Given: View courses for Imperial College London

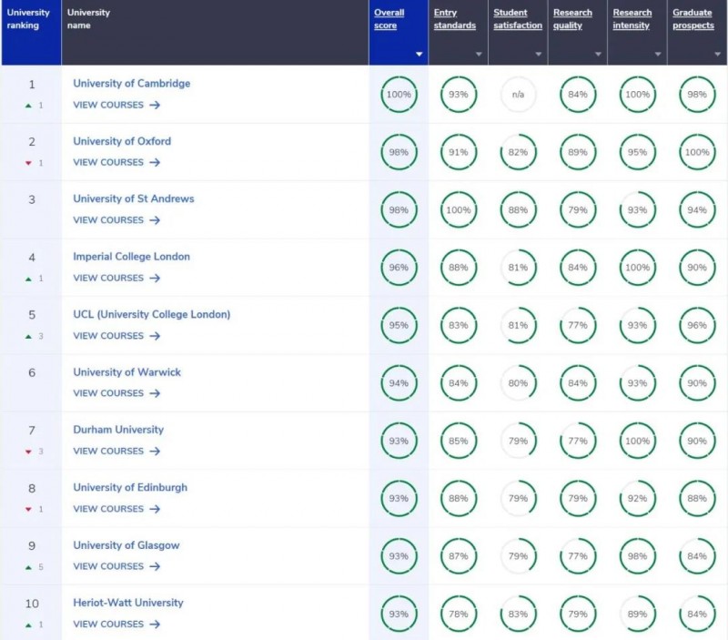Looking at the screenshot, I should (116, 279).
